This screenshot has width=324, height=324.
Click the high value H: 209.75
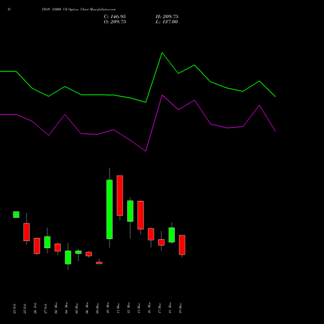[167, 17]
